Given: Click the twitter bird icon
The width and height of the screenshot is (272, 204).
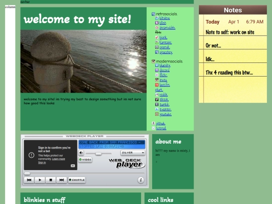Looking at the screenshot, I should pos(157,109).
